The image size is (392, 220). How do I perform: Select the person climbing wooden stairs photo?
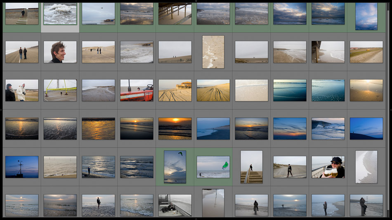click(251, 167)
